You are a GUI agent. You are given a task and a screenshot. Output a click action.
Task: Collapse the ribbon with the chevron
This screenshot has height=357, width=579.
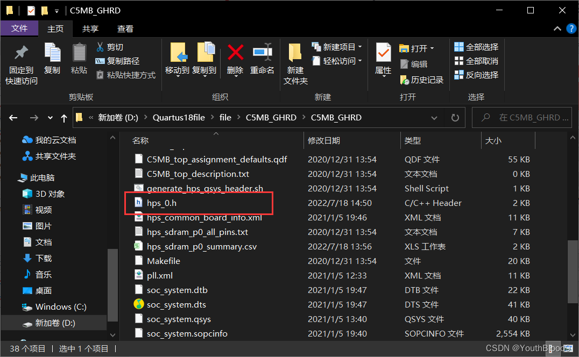pos(557,28)
